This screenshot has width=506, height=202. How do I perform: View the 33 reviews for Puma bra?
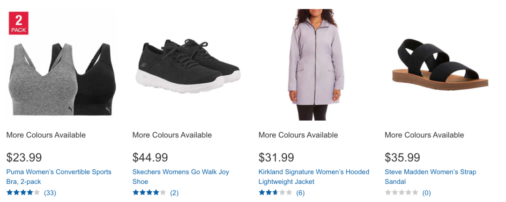point(50,193)
